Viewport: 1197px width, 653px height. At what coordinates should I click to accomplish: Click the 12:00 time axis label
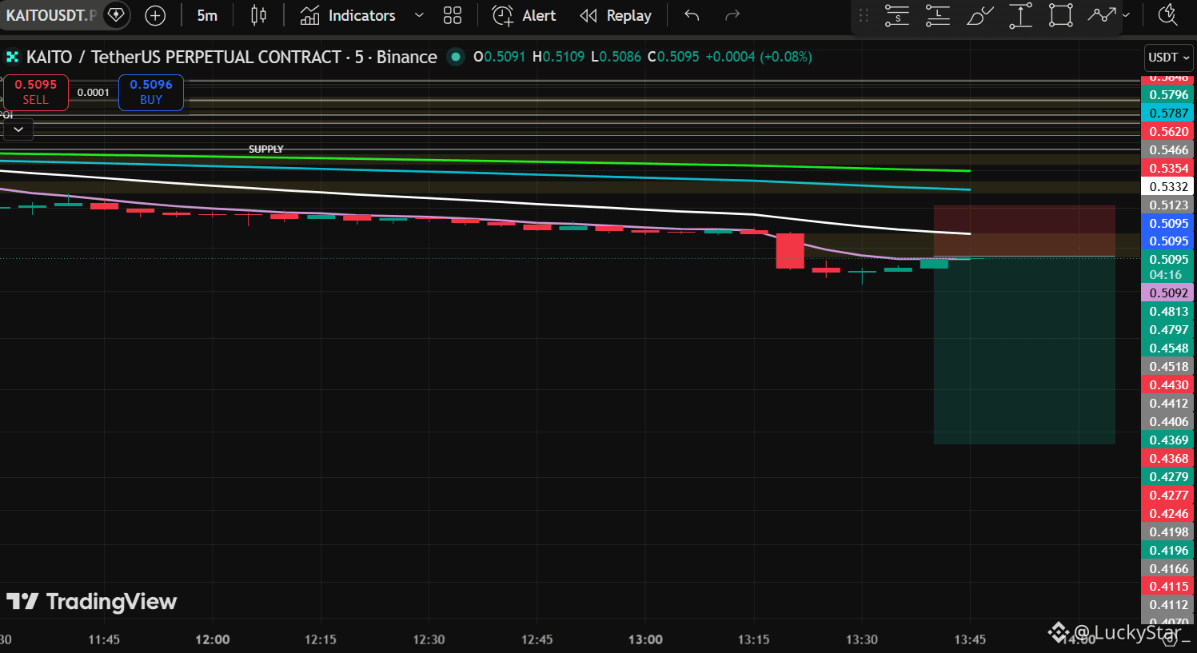click(213, 639)
